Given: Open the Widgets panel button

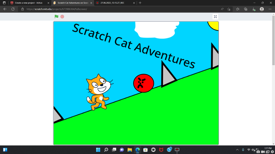Looking at the screenshot, I should click(x=5, y=150).
